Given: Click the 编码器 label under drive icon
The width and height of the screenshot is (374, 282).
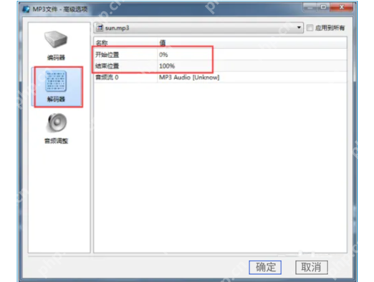Looking at the screenshot, I should point(56,57).
